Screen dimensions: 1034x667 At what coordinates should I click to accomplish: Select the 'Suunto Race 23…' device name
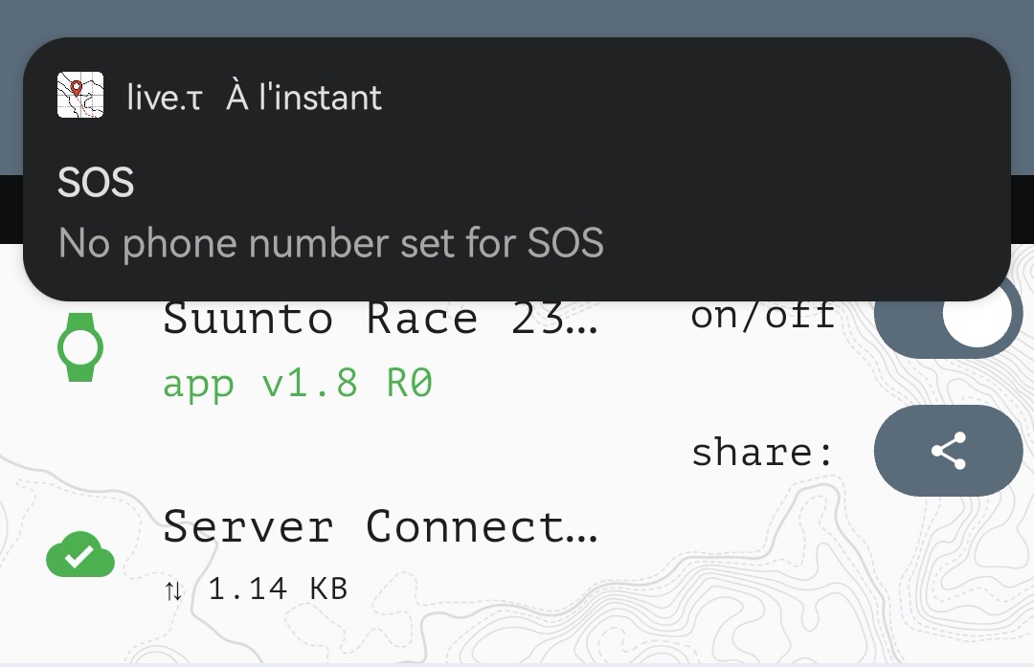coord(380,321)
